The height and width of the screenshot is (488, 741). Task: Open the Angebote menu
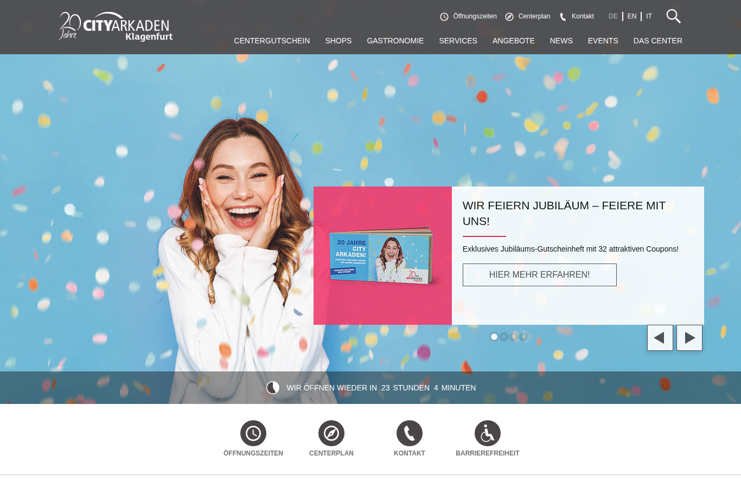coord(514,41)
